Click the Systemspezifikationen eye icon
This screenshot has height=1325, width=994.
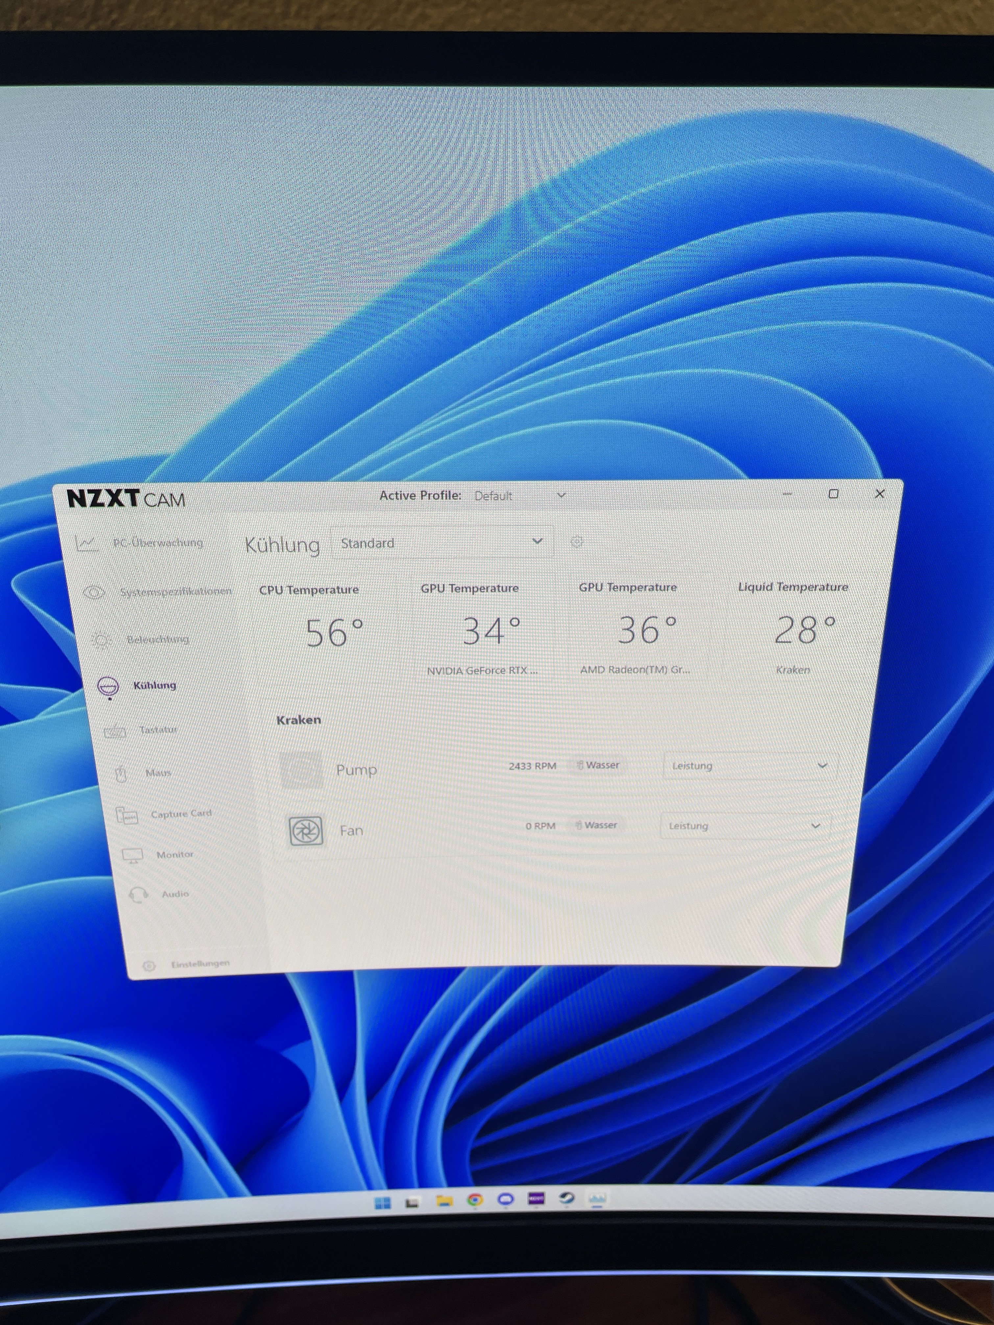coord(95,593)
